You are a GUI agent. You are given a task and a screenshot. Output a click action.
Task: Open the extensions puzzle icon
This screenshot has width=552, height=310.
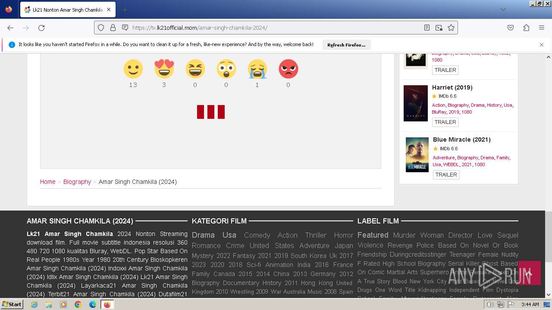pos(526,28)
